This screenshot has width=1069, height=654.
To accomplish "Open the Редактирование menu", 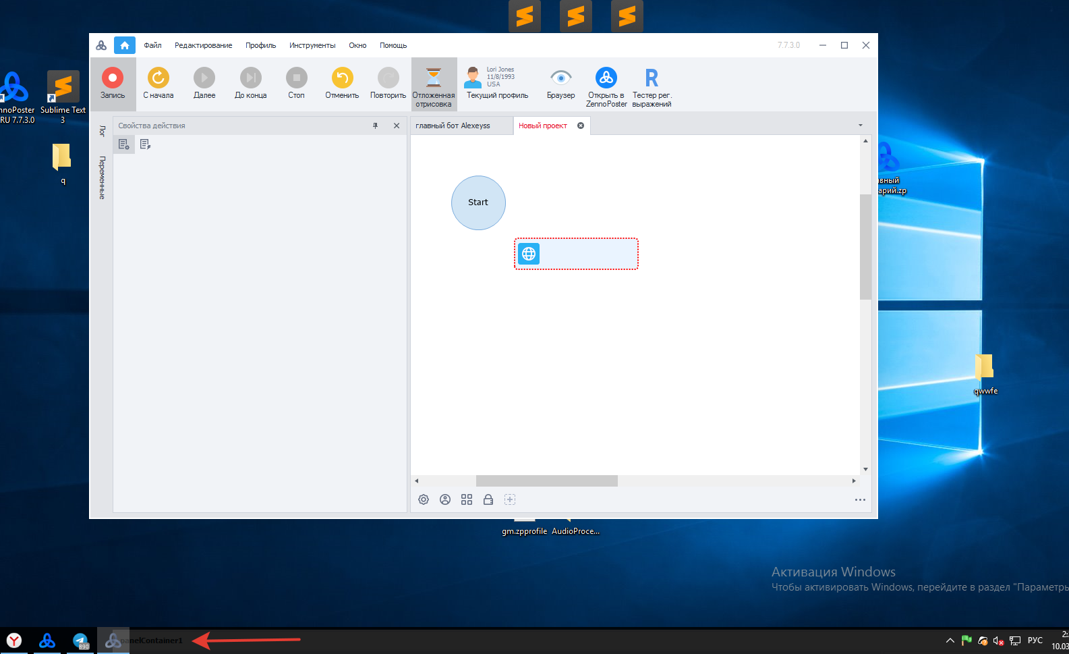I will [x=203, y=45].
